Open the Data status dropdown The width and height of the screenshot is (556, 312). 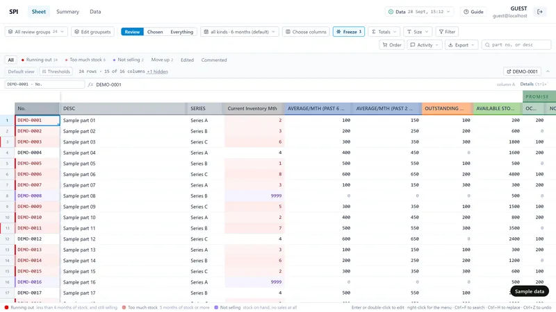[x=419, y=12]
